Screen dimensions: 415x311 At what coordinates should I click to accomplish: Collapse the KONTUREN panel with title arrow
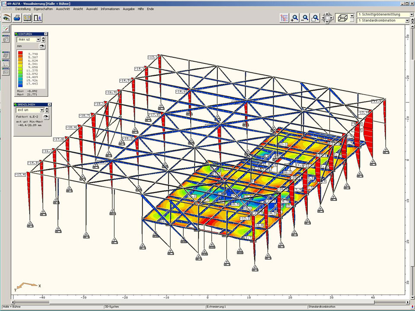(x=45, y=34)
